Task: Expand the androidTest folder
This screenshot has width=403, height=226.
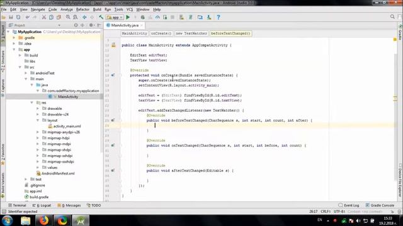Action: click(x=26, y=73)
